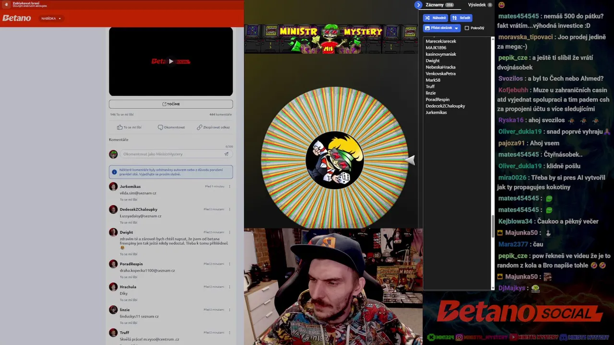Click pajoza91 username in chat

[511, 143]
